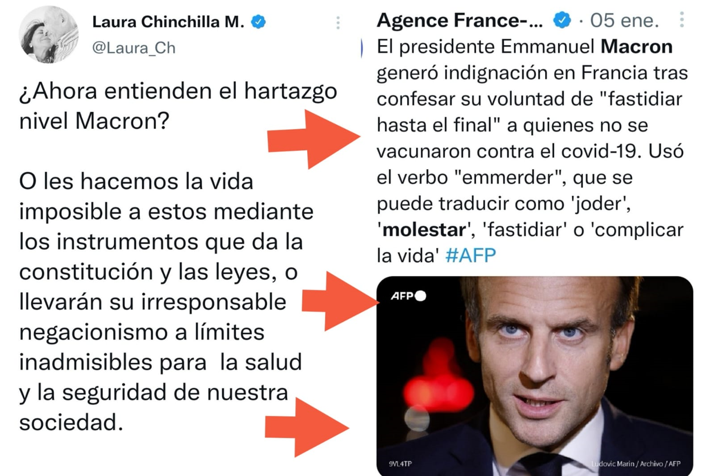Image resolution: width=714 pixels, height=476 pixels.
Task: Open Laura Chinchilla's profile avatar photo
Action: (x=49, y=34)
